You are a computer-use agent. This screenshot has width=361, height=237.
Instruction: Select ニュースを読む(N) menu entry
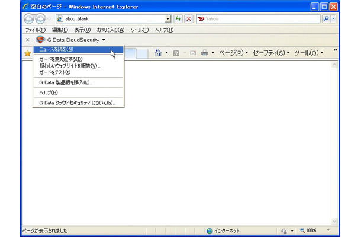tap(78, 49)
